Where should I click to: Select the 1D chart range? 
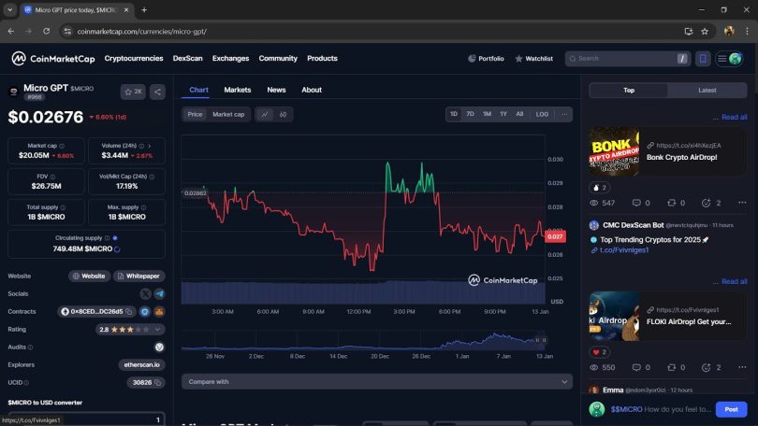(x=454, y=114)
